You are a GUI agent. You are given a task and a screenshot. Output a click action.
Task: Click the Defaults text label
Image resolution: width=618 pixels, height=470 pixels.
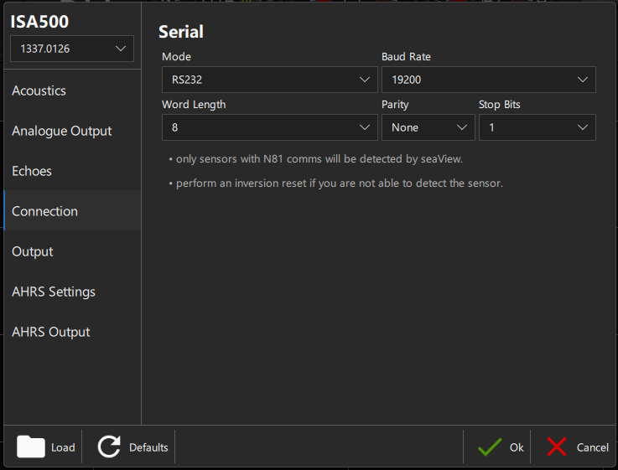pyautogui.click(x=148, y=447)
